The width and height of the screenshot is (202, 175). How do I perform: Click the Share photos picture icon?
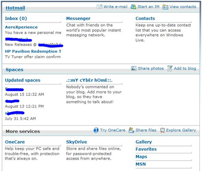[134, 68]
